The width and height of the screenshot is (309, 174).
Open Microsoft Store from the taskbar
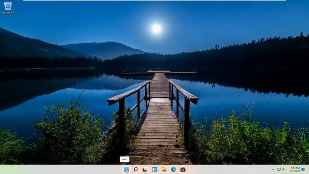point(183,169)
